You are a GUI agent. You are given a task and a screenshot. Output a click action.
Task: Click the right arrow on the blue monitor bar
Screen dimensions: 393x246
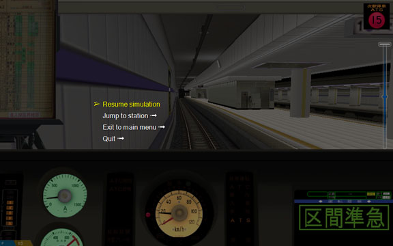(x=368, y=202)
